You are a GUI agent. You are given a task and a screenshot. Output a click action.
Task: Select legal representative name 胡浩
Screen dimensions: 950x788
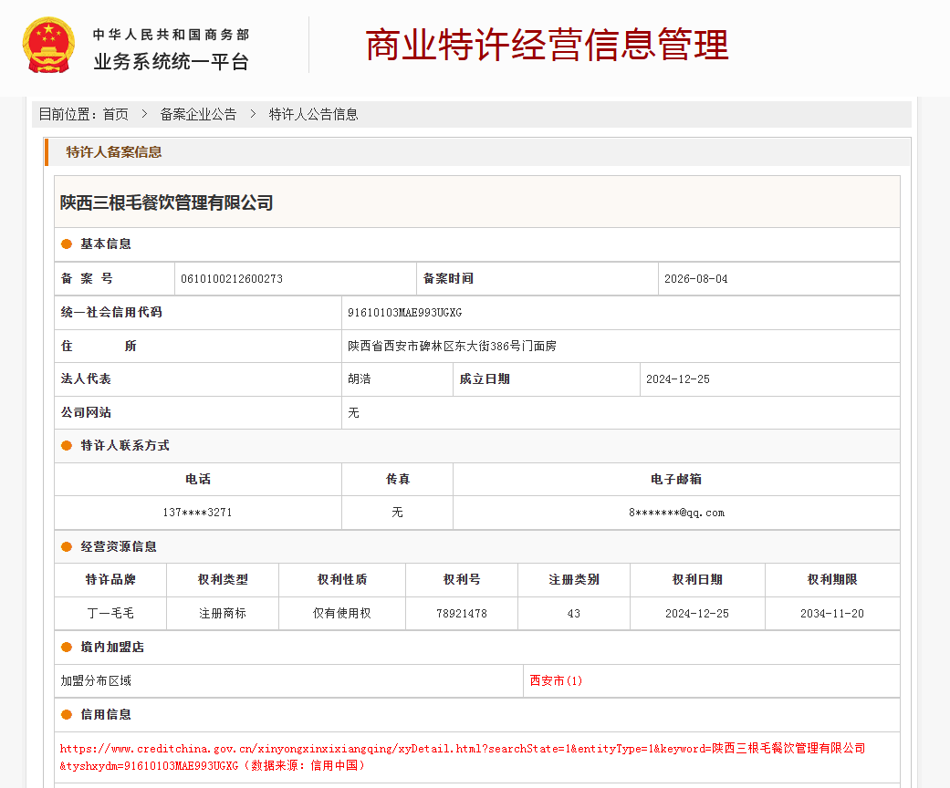[360, 379]
